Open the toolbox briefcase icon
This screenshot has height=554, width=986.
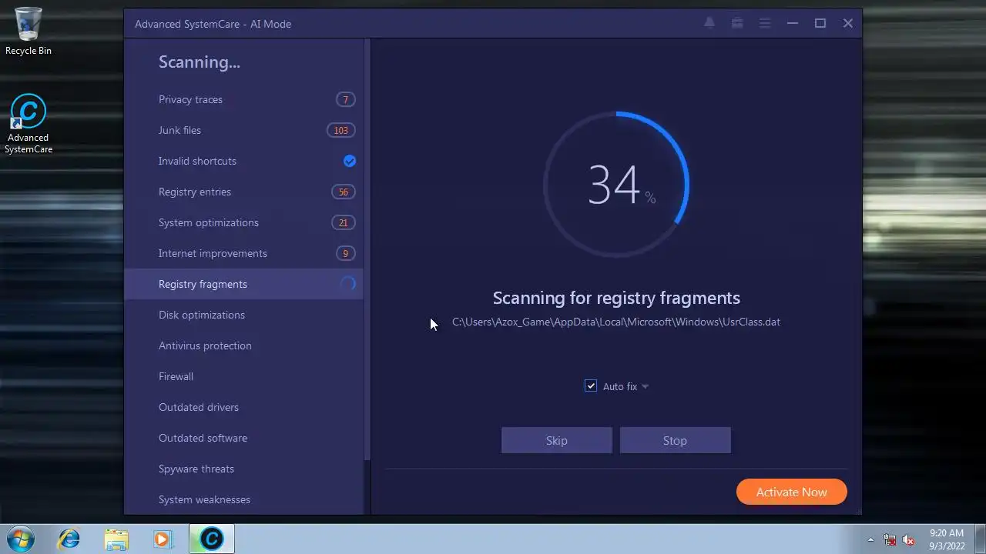(x=737, y=23)
